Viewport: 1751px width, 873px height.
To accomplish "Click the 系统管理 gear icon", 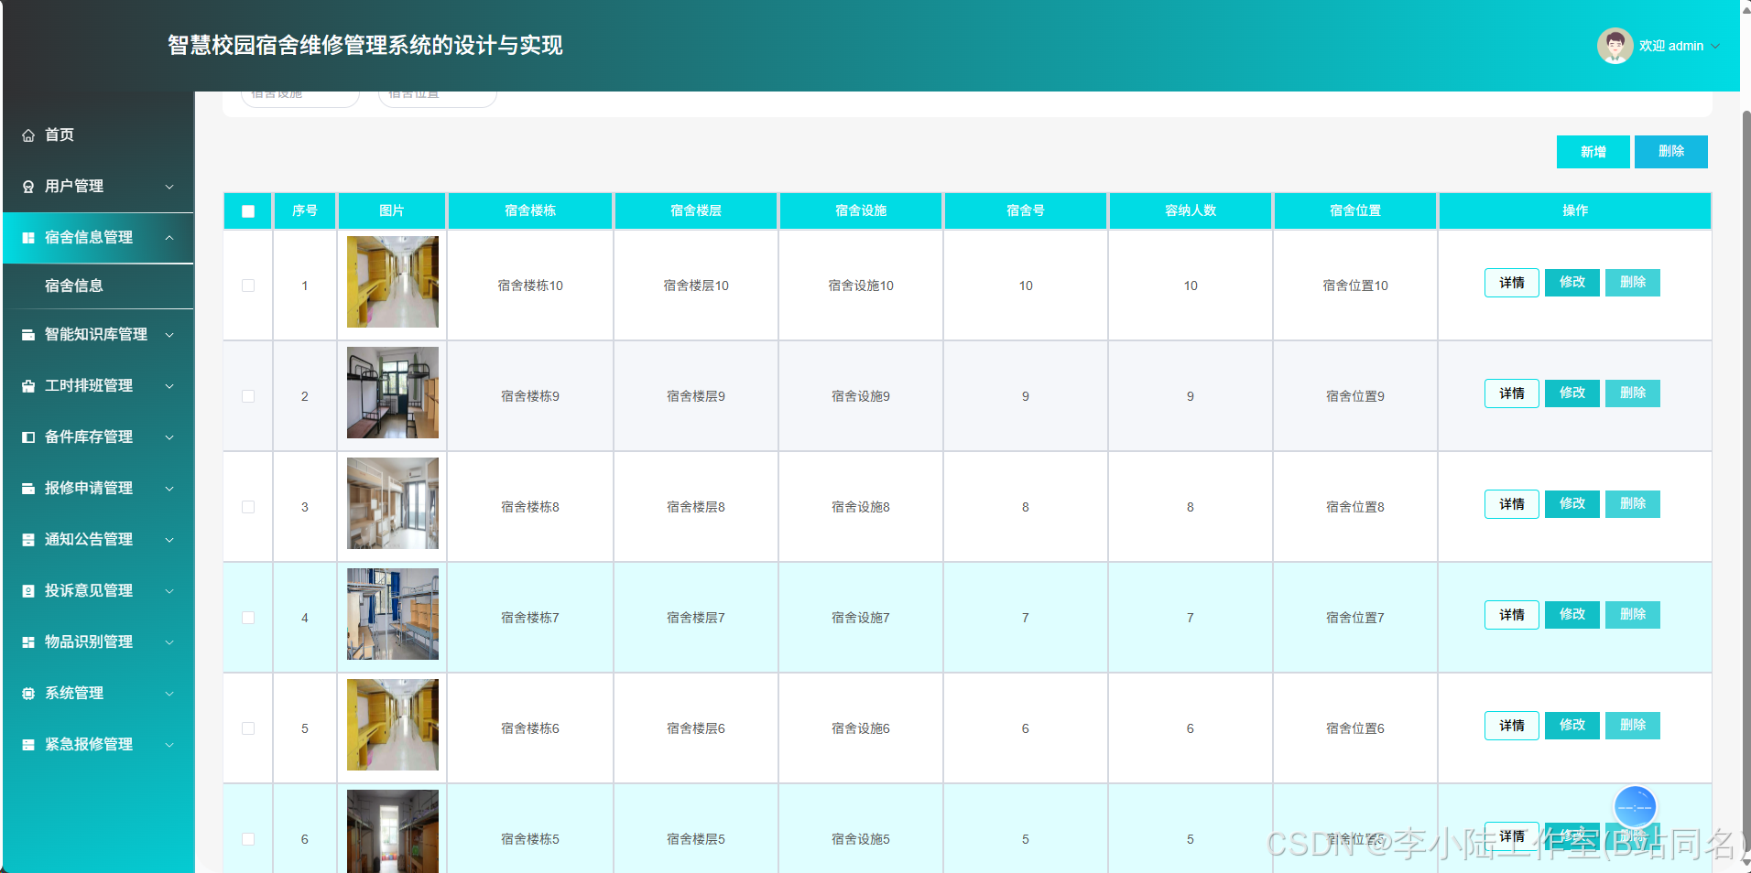I will pyautogui.click(x=28, y=694).
